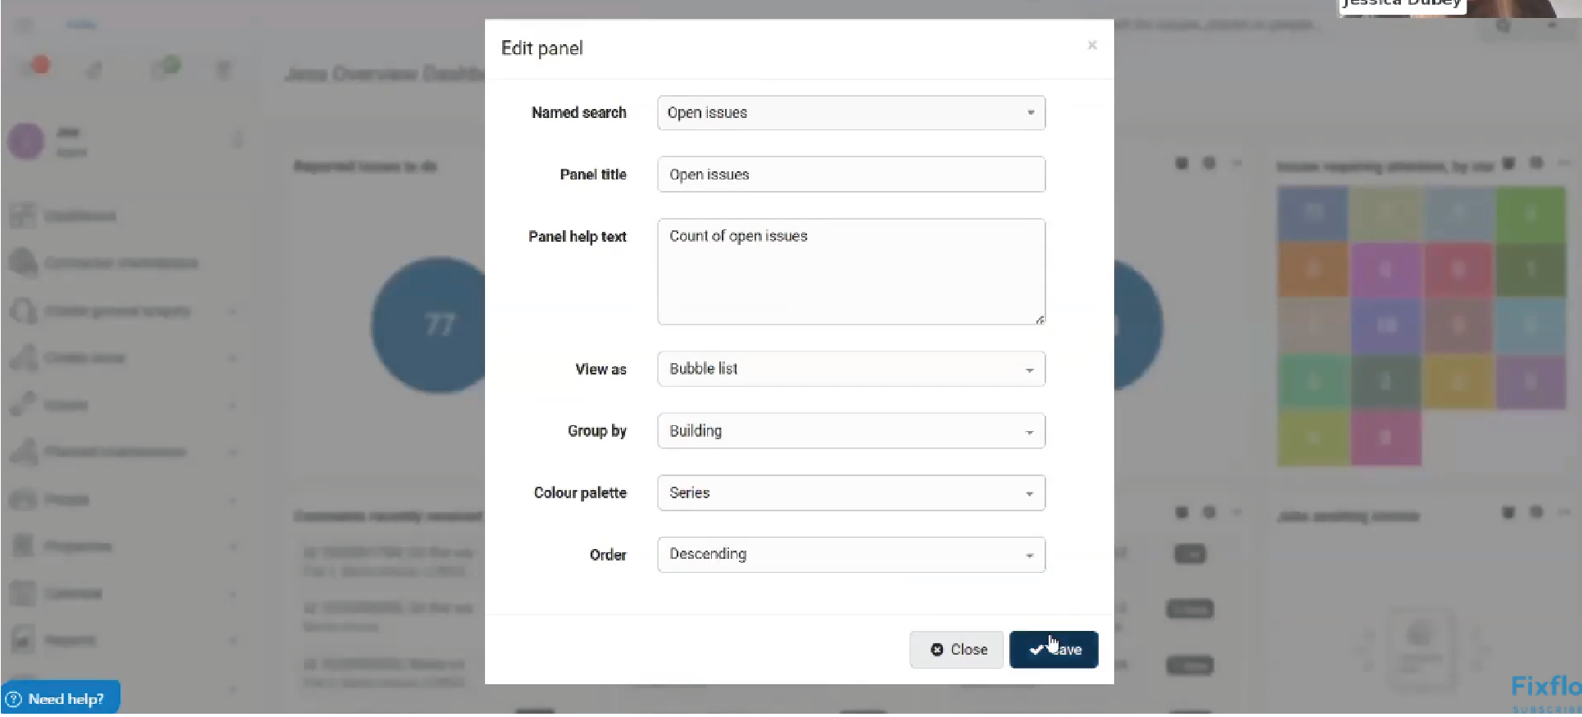This screenshot has width=1582, height=717.
Task: Change the Order dropdown
Action: click(x=851, y=555)
